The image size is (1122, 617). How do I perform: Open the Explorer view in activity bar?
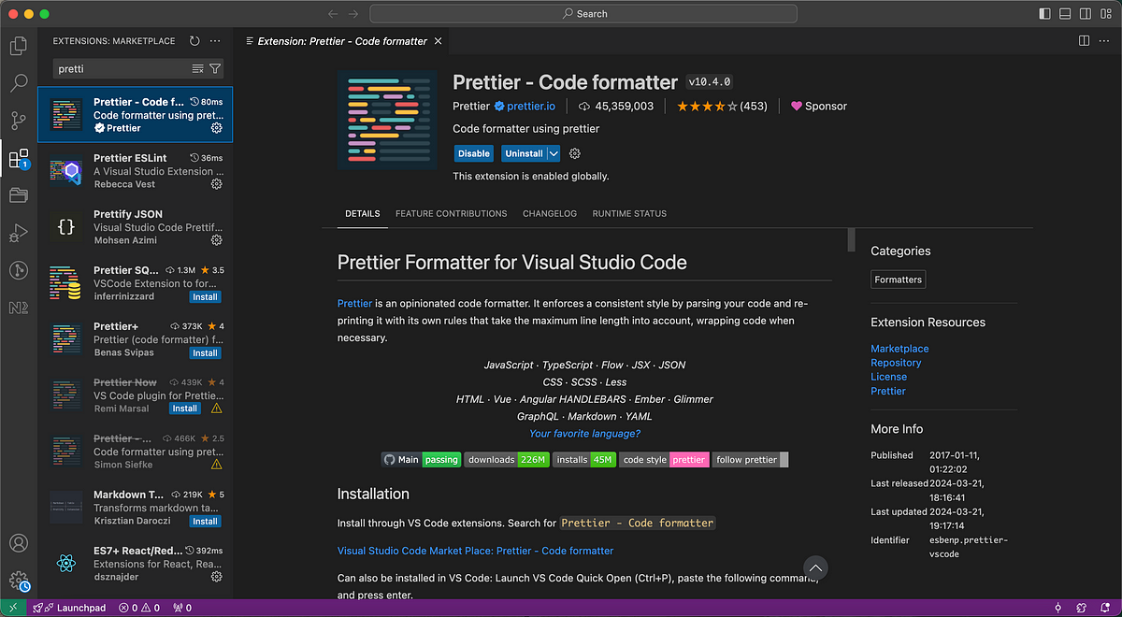click(18, 45)
